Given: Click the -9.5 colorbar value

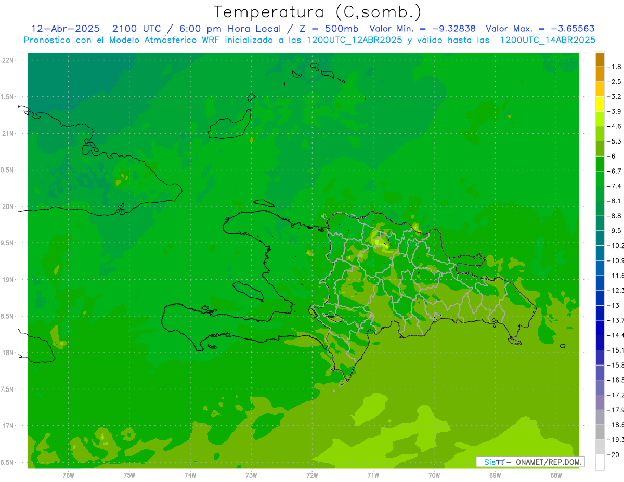Looking at the screenshot, I should (615, 231).
